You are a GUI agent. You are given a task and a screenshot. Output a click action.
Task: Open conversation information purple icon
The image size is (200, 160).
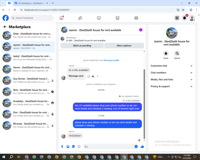pos(141,30)
